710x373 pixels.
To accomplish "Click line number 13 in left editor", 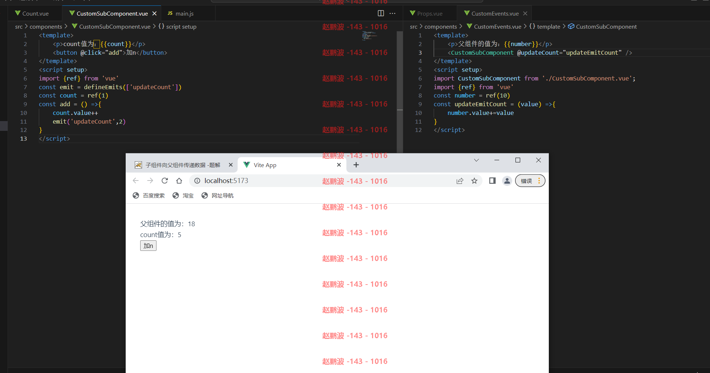I will coord(24,138).
